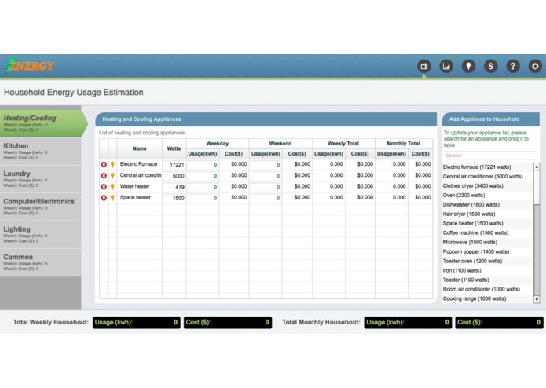
Task: Click Total Monthly Household Cost readout
Action: tap(499, 323)
